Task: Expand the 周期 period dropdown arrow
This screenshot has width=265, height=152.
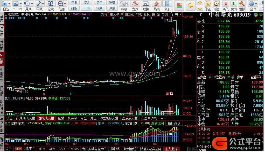Action: pos(31,4)
